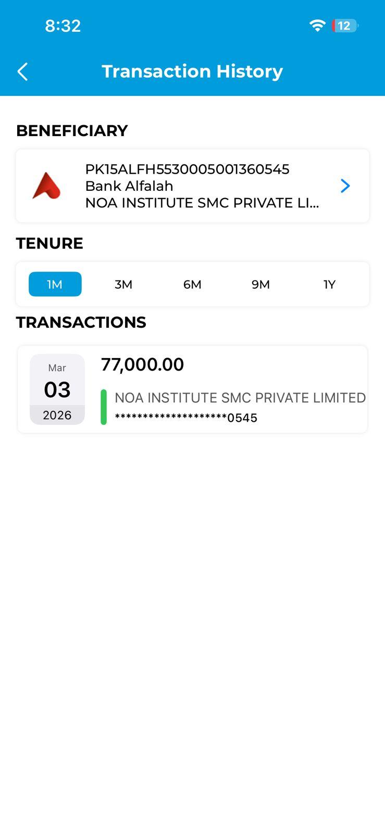Tap the 8:32 status bar clock
385x834 pixels.
tap(63, 26)
